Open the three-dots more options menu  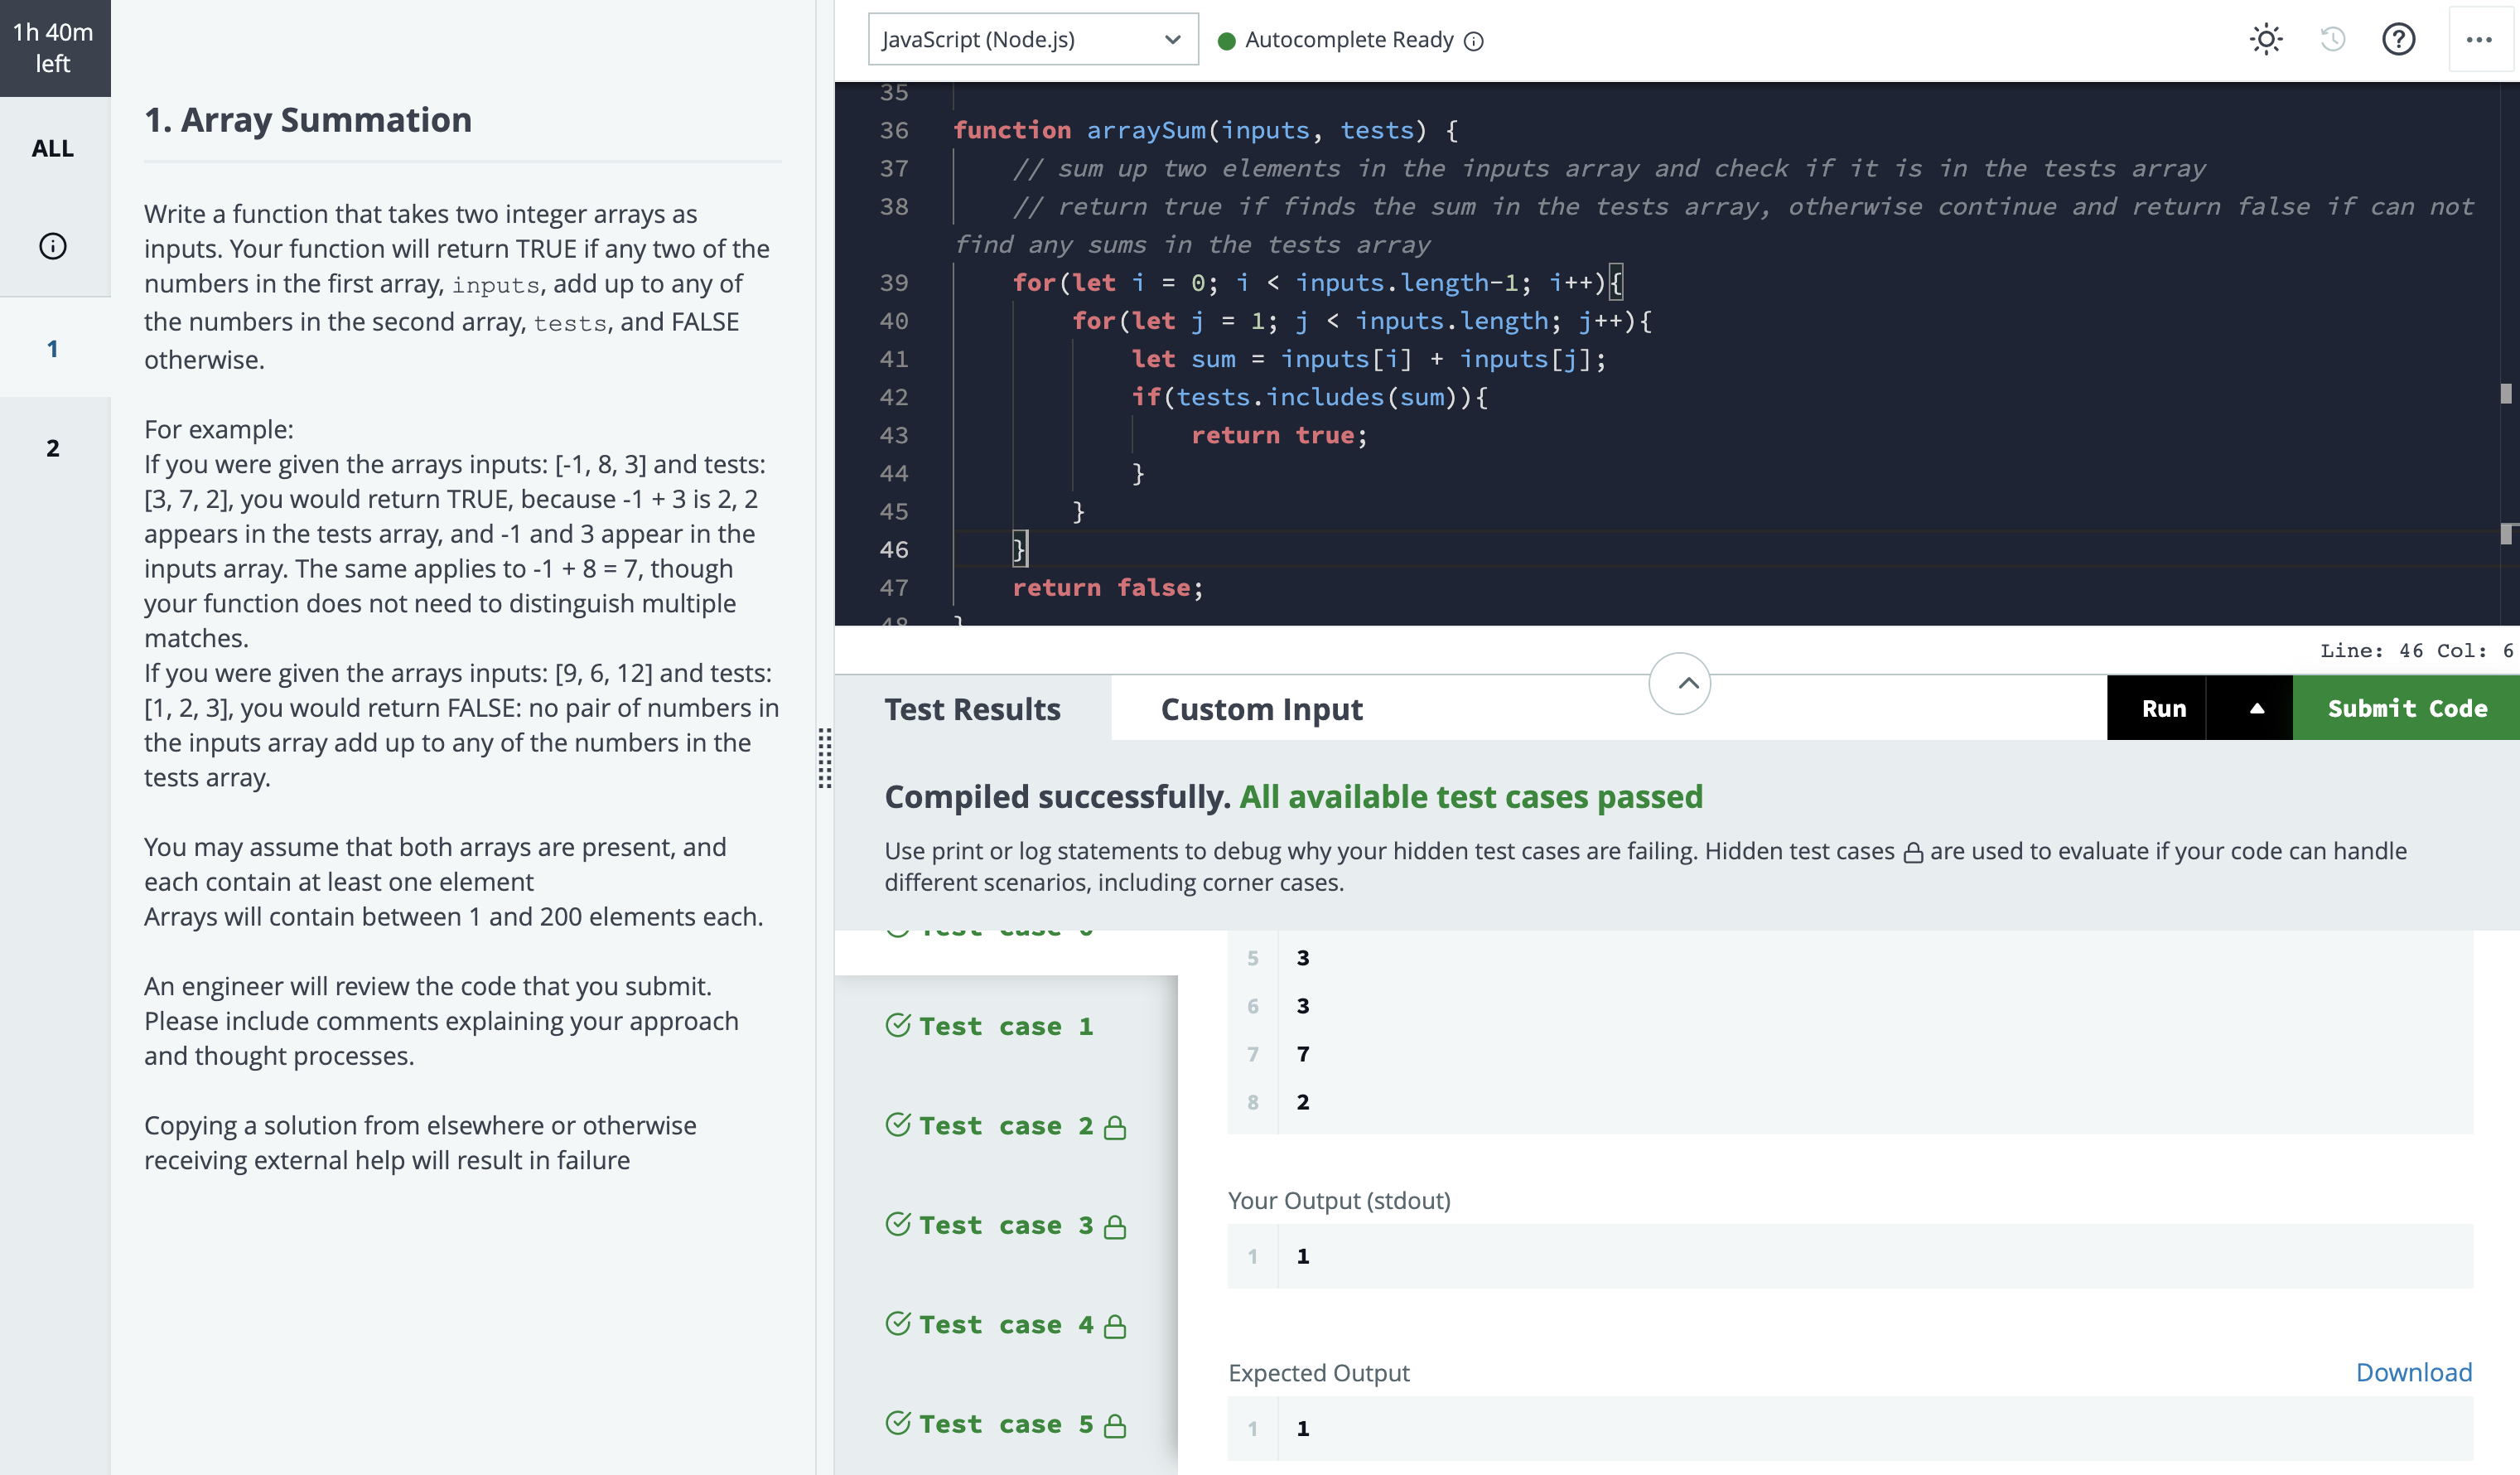point(2479,40)
